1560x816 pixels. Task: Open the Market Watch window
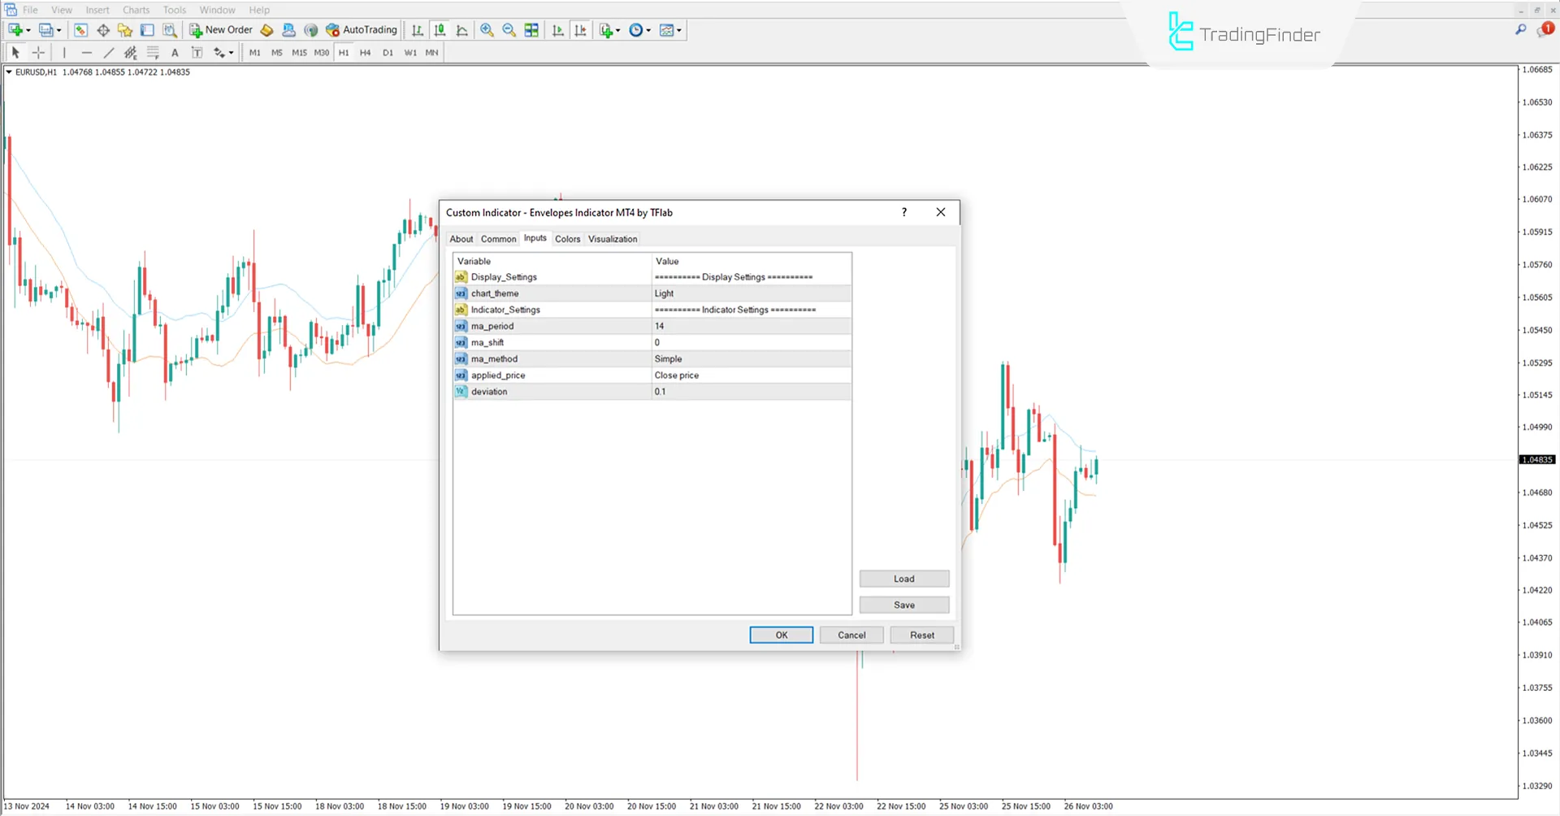[80, 30]
